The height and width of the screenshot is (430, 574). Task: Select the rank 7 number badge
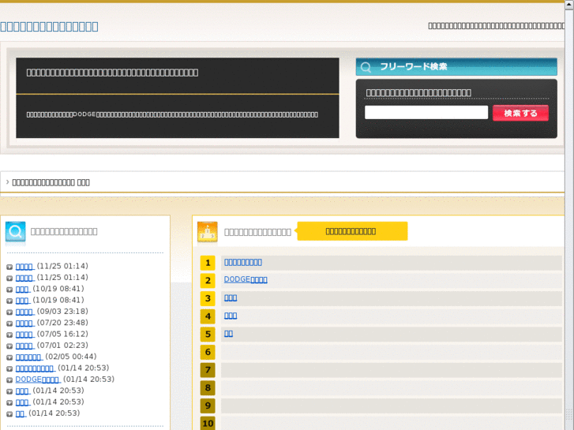click(x=208, y=370)
